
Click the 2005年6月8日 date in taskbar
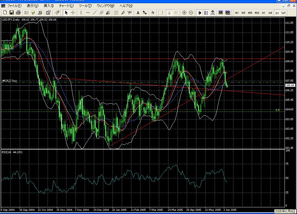click(285, 211)
